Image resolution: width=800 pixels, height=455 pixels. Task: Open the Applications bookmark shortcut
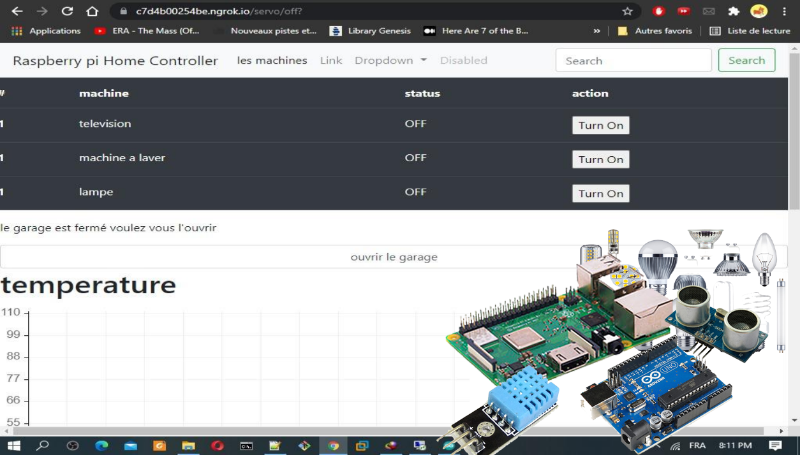[46, 31]
